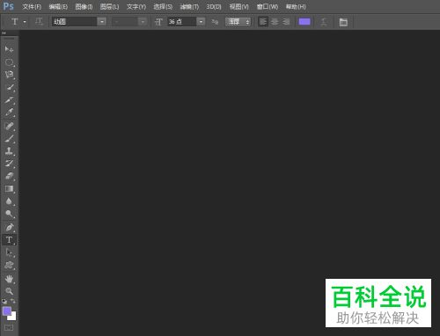Screen dimensions: 440x336
Task: Toggle the Character and Paragraph panels
Action: tap(343, 22)
